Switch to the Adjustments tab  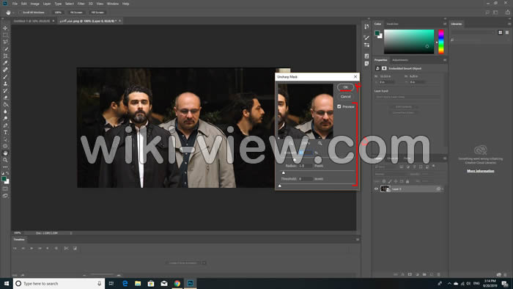[400, 60]
